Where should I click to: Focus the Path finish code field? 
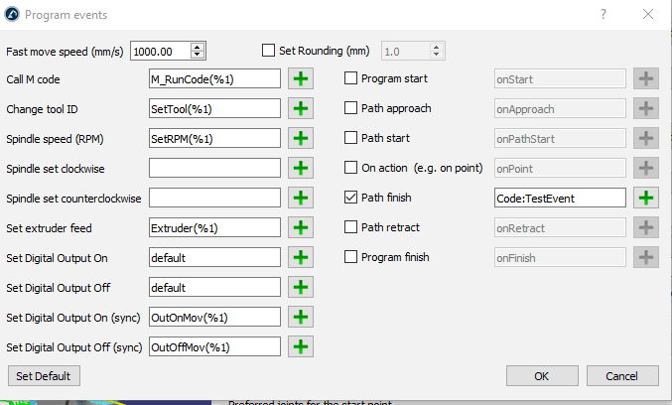pyautogui.click(x=560, y=198)
